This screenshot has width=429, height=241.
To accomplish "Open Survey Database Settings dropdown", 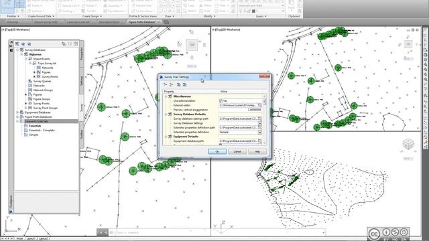I will [259, 123].
